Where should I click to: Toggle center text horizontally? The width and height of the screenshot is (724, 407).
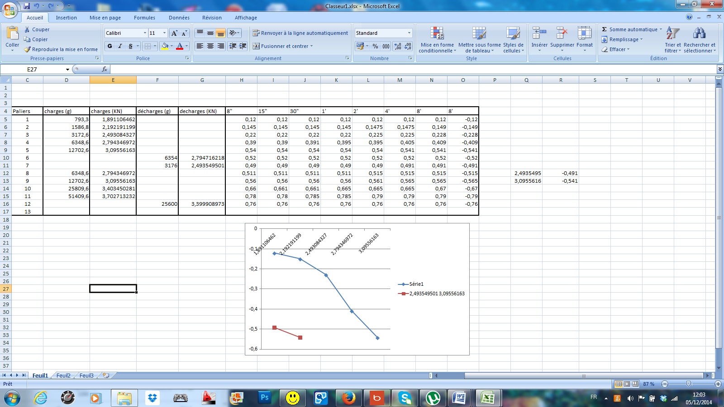click(x=210, y=46)
